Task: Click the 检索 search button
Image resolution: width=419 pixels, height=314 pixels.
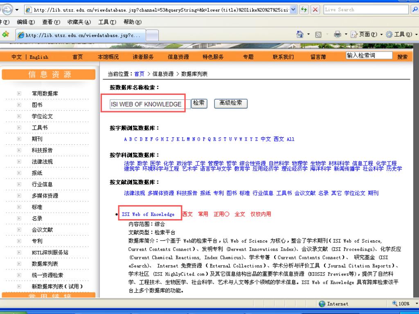Action: pyautogui.click(x=199, y=103)
